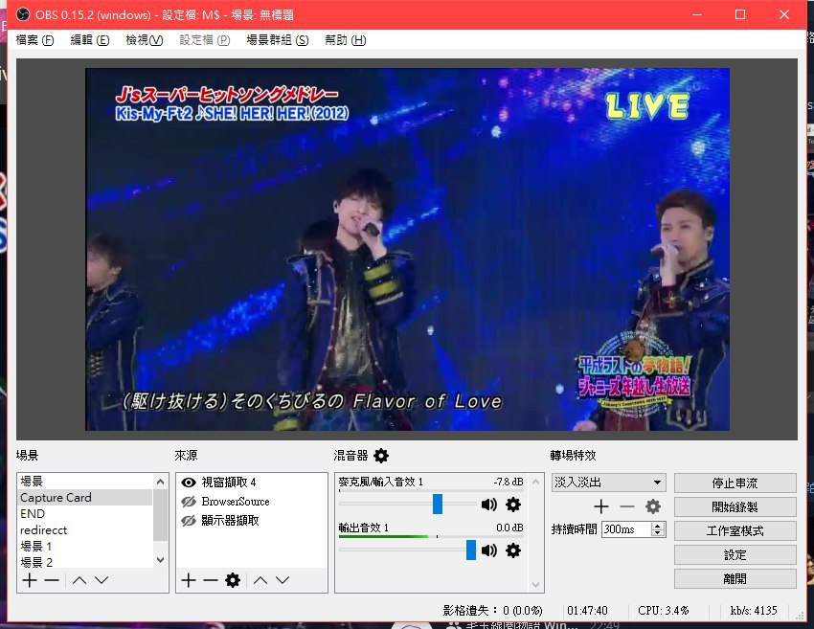
Task: Open the 檢視(V) menu
Action: pos(145,40)
